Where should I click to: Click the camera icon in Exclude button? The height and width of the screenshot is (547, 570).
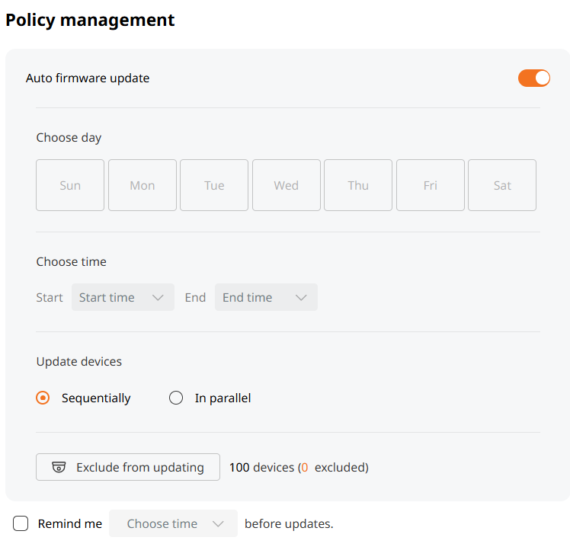coord(59,467)
